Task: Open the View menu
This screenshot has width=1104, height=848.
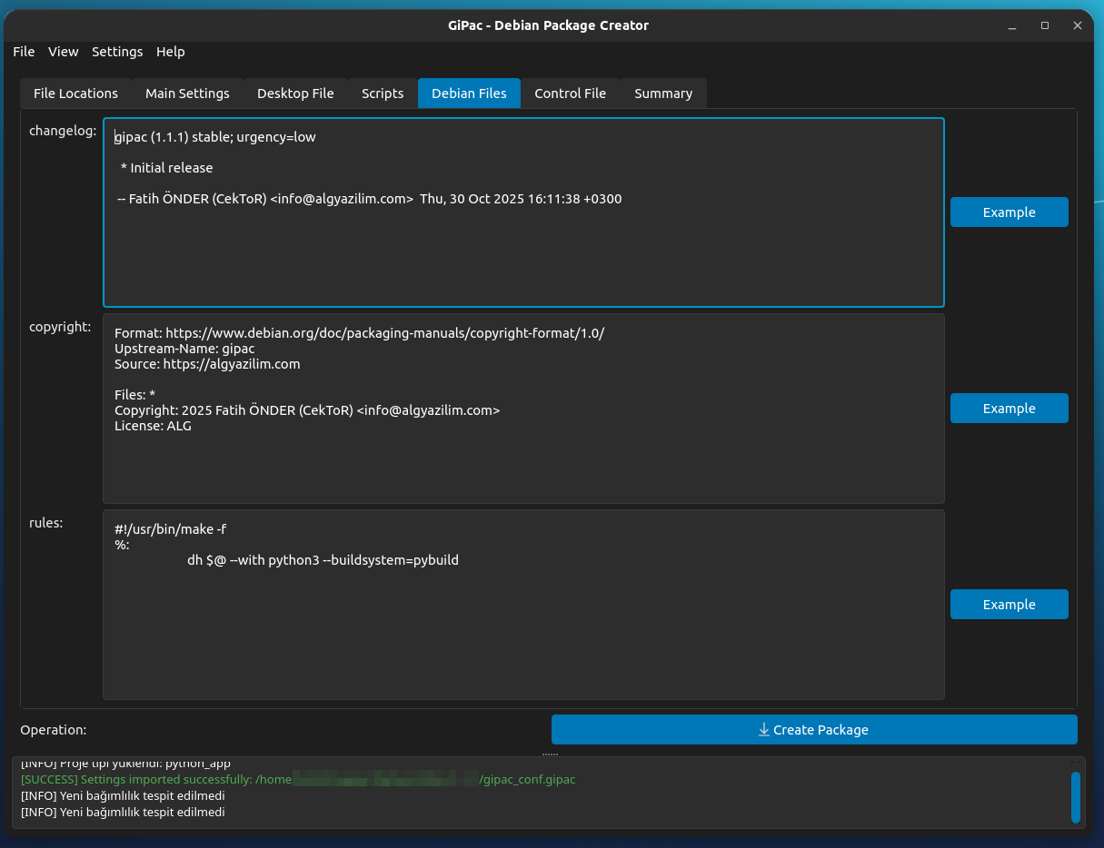Action: (64, 52)
